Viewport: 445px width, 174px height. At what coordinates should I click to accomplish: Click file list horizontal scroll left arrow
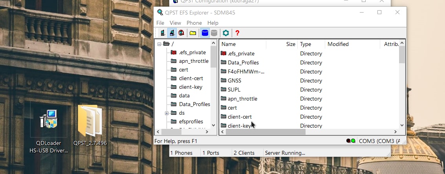click(223, 132)
